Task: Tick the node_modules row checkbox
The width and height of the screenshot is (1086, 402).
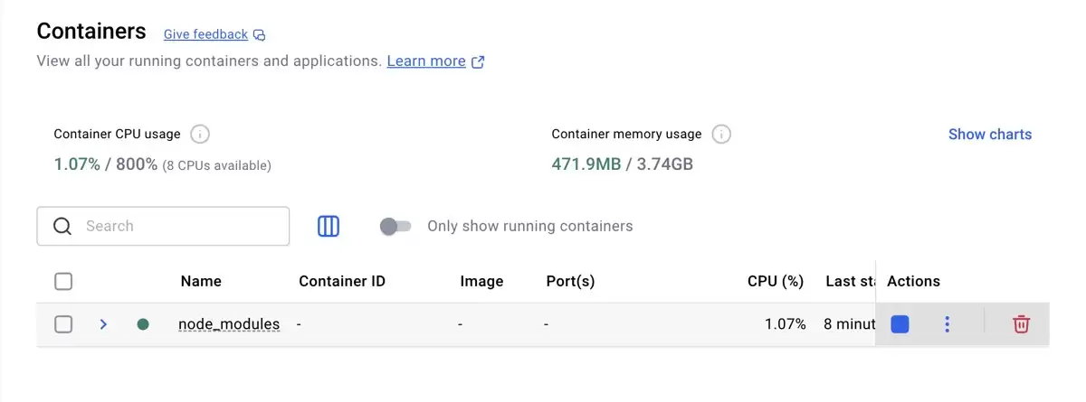Action: [63, 324]
